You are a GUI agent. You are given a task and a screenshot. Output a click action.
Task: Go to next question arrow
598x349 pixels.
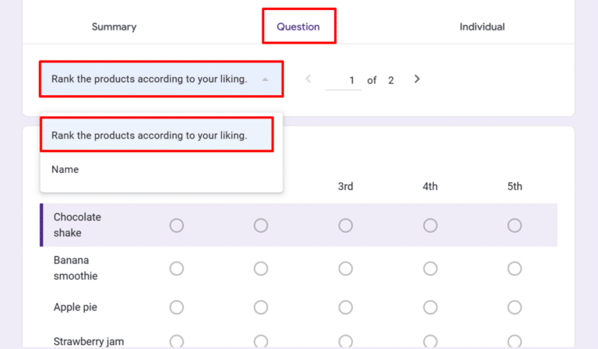[x=417, y=79]
